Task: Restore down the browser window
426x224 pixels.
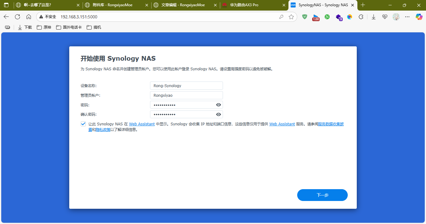Action: click(404, 5)
